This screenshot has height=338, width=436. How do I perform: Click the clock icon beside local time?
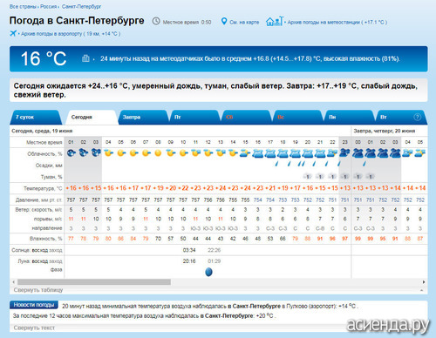(x=156, y=21)
